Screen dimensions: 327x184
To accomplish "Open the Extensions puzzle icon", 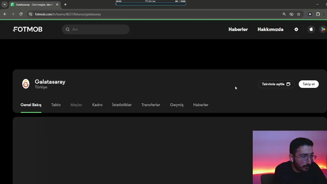I will coord(318,14).
